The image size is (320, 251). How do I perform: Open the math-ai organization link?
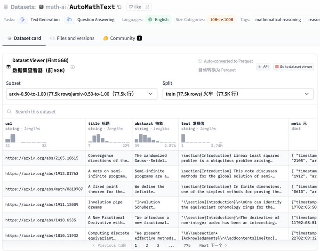point(56,7)
